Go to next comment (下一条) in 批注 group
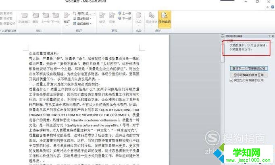The width and height of the screenshot is (275, 165). [55, 18]
